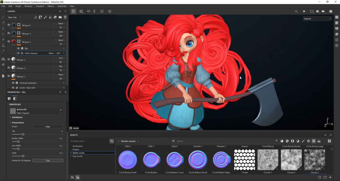Open the Help menu

pos(72,6)
